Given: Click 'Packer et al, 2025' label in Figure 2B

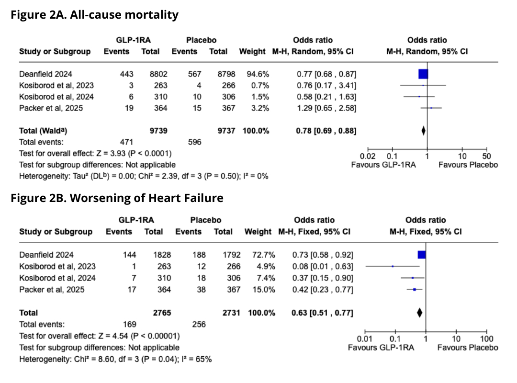Looking at the screenshot, I should [x=52, y=289].
